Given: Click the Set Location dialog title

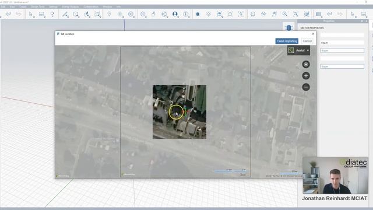Looking at the screenshot, I should (x=68, y=34).
